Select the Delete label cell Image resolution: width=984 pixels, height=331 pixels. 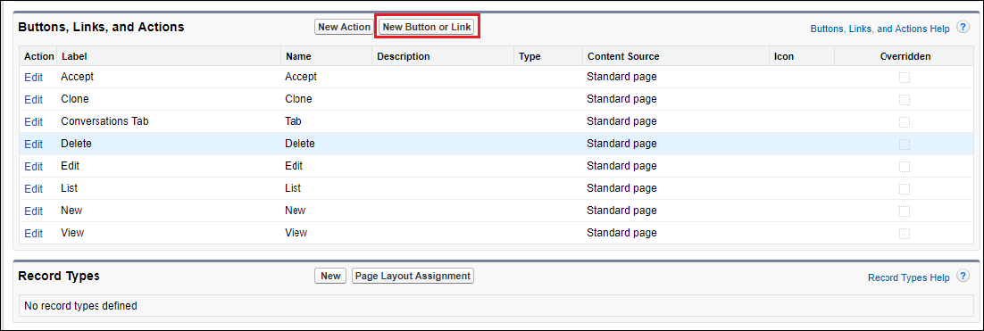coord(76,144)
